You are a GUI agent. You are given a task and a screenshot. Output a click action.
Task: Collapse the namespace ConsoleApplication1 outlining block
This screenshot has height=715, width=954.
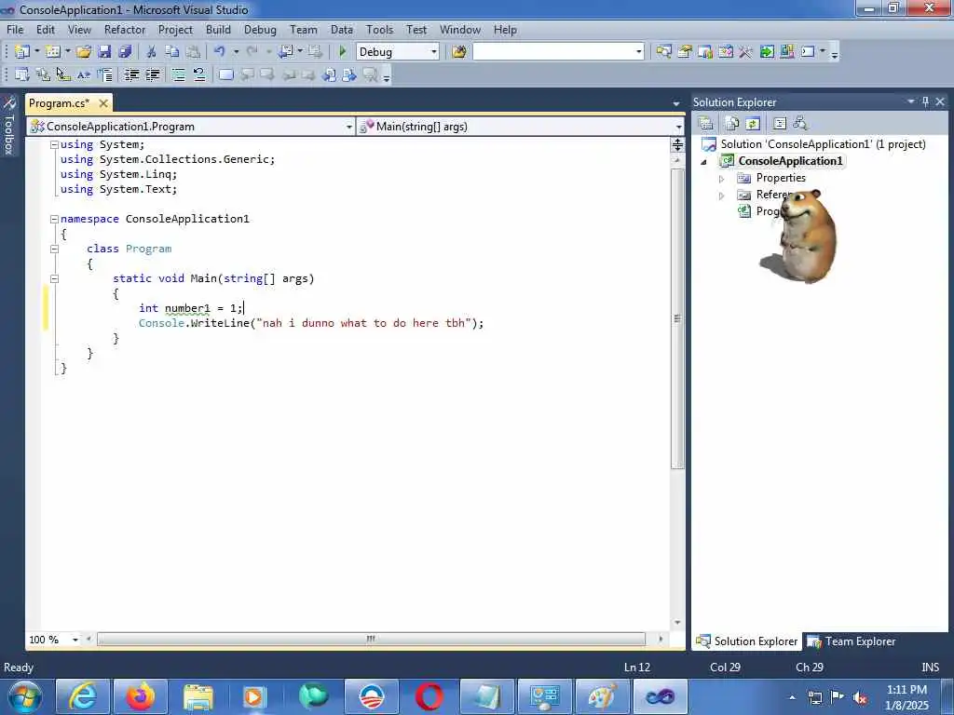(54, 219)
